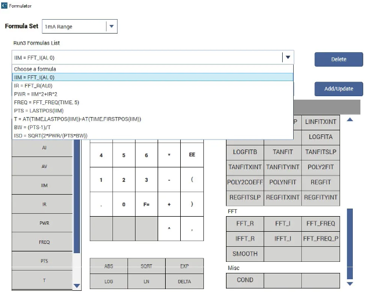Select the 1mA Range combo box
Image resolution: width=365 pixels, height=292 pixels.
coord(79,26)
